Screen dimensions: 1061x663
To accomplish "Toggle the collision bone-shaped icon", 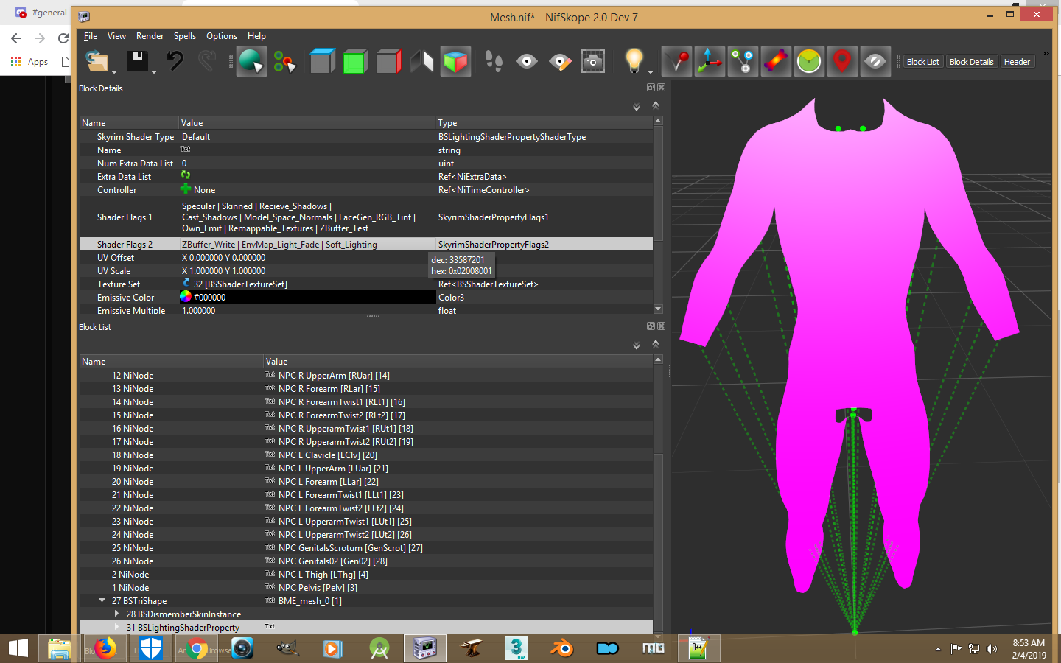I will 776,61.
